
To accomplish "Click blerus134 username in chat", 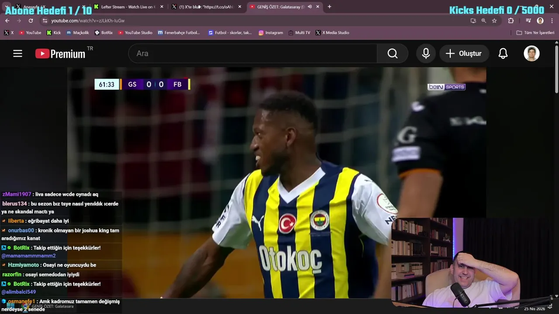I will click(x=14, y=204).
